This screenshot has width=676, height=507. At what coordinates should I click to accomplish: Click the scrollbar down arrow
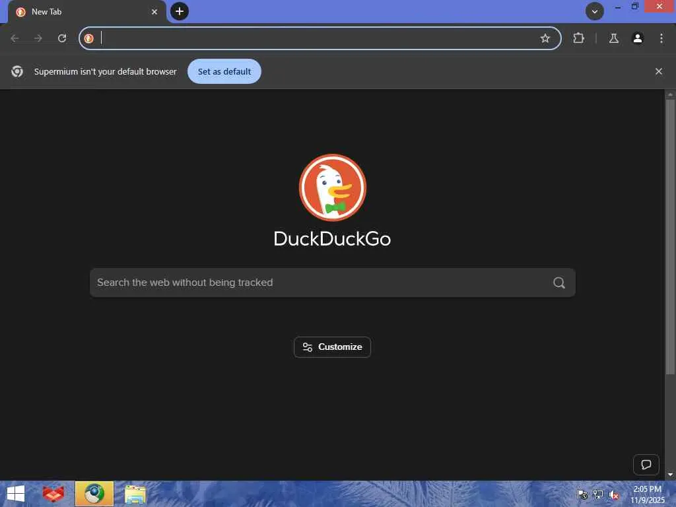[x=670, y=475]
